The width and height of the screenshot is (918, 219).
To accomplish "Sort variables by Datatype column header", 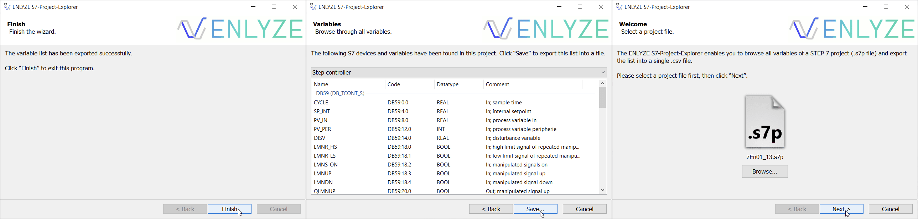I will click(459, 84).
